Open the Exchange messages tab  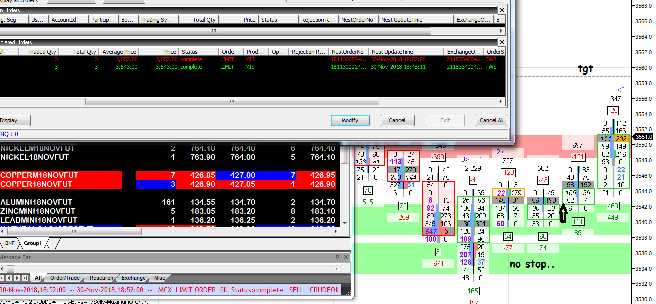tap(134, 278)
